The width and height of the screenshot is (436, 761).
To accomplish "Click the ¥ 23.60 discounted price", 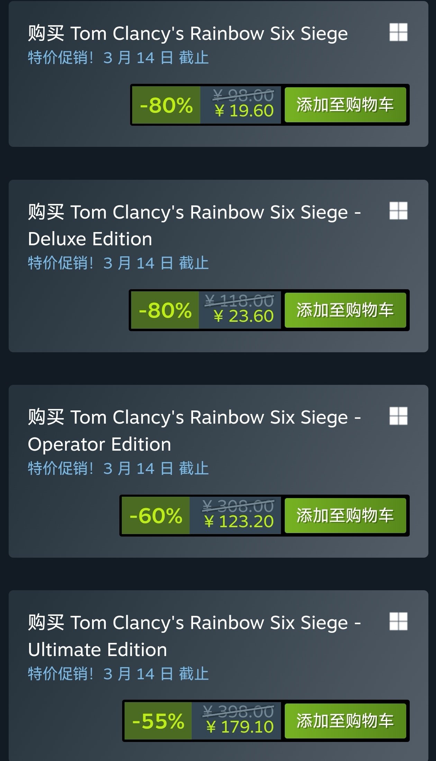I will pyautogui.click(x=243, y=316).
